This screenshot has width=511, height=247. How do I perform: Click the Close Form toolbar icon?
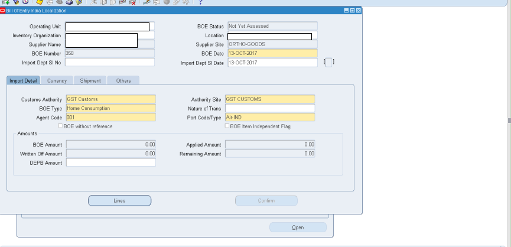click(x=79, y=2)
